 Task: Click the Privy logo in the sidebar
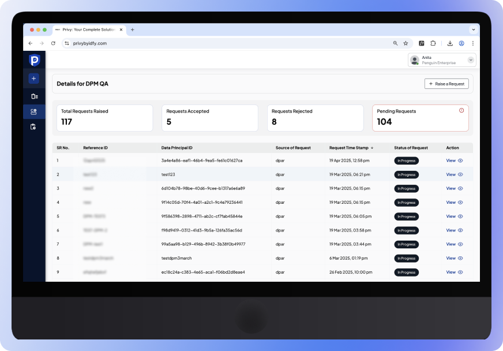pyautogui.click(x=33, y=59)
